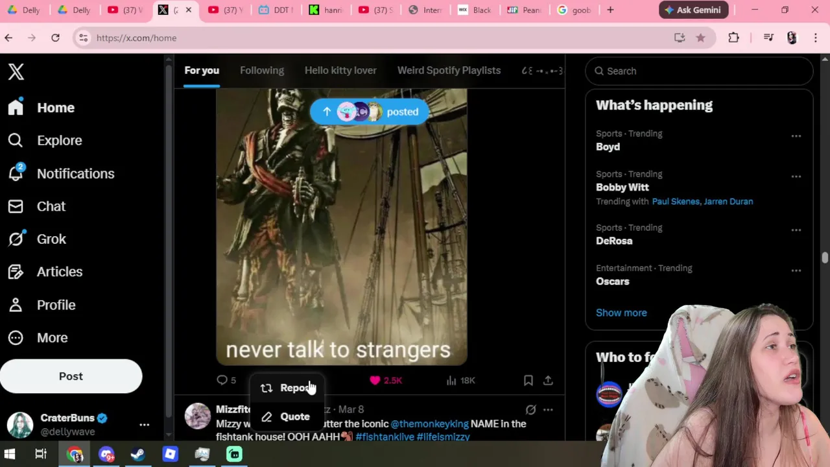Select Quote from the popup menu

tap(287, 416)
